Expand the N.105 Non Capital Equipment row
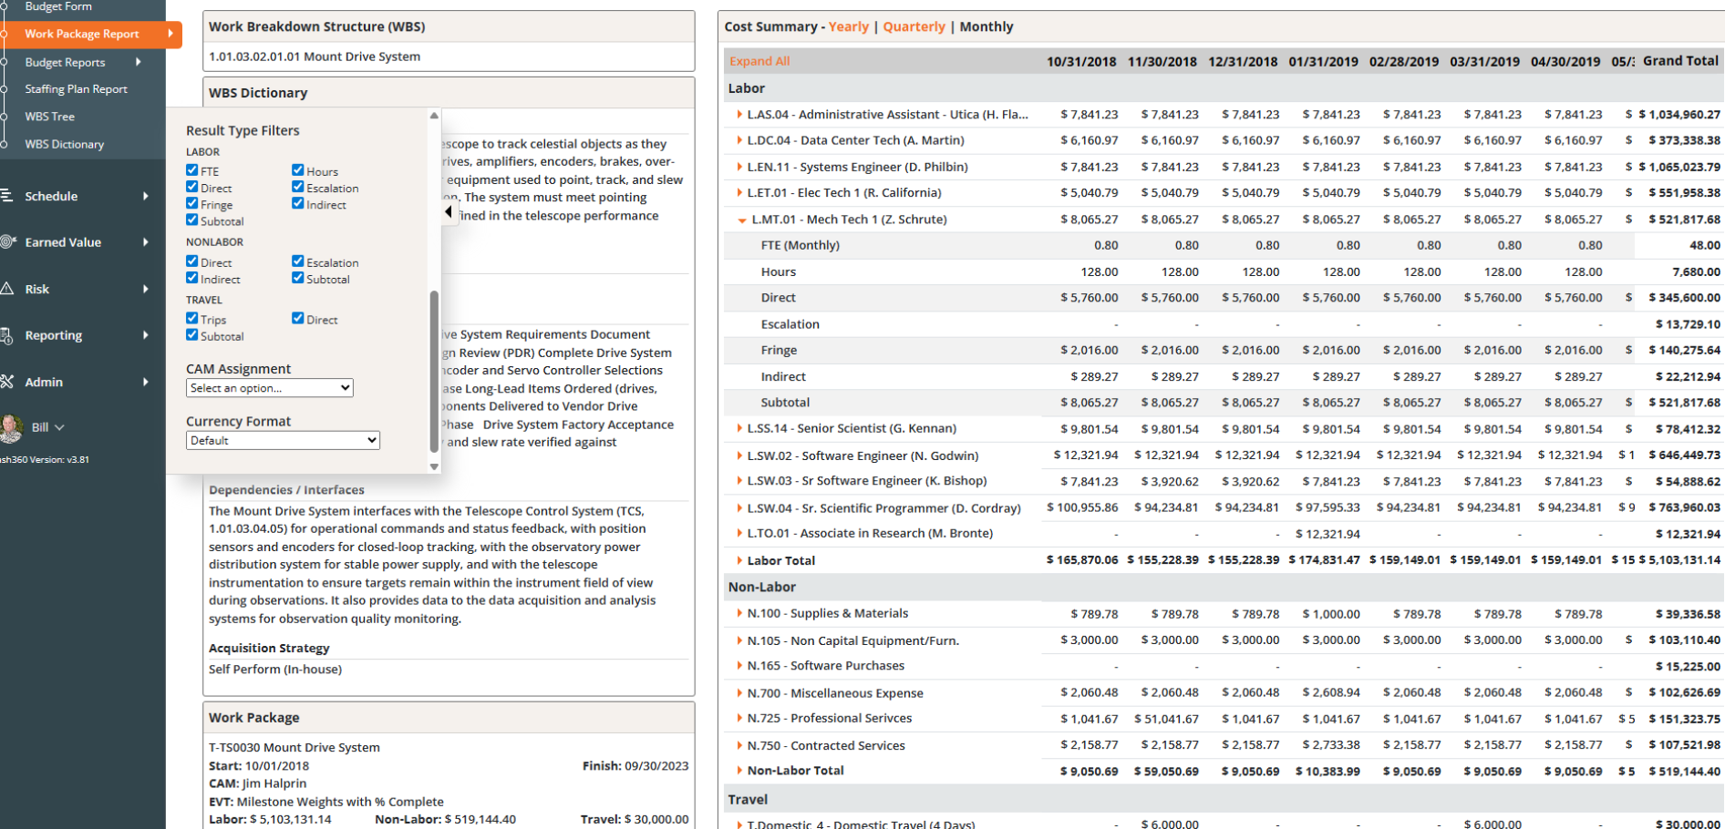 (x=739, y=640)
